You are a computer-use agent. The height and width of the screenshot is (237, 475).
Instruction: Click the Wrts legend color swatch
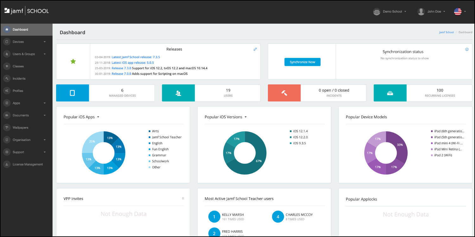[150, 131]
